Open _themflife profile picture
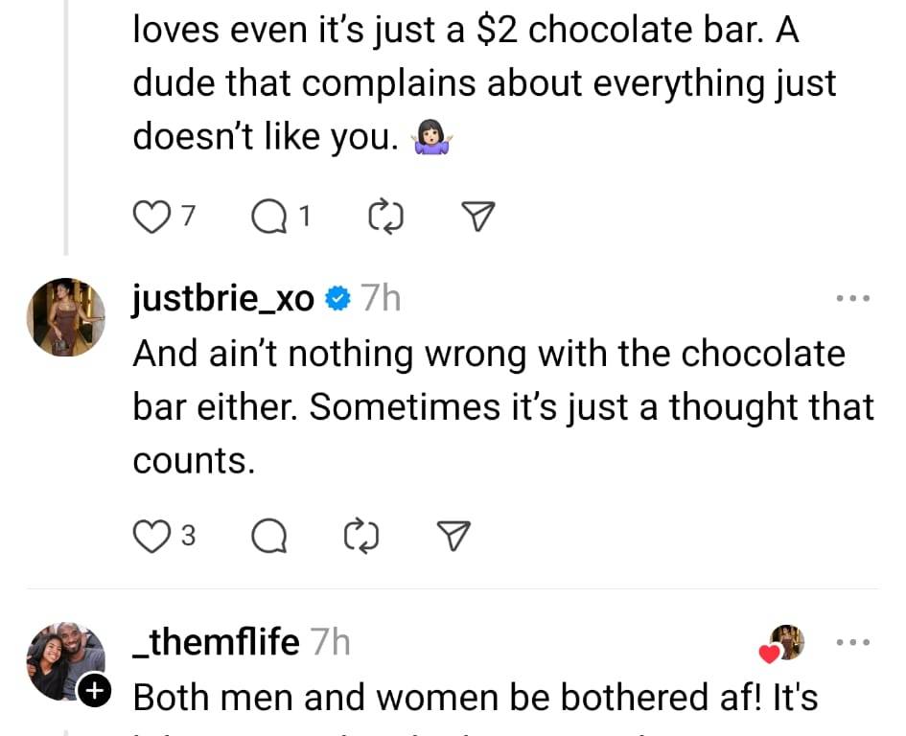The height and width of the screenshot is (736, 906). [65, 662]
